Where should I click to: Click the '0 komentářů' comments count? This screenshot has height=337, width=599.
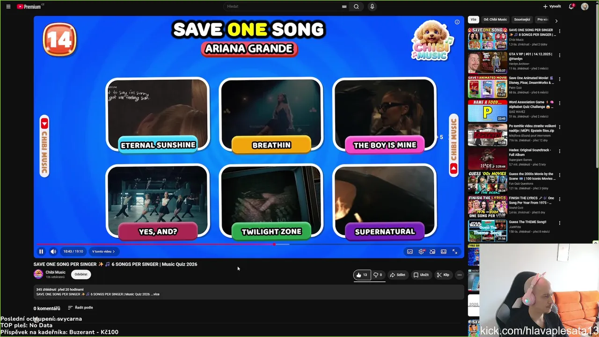tap(47, 308)
